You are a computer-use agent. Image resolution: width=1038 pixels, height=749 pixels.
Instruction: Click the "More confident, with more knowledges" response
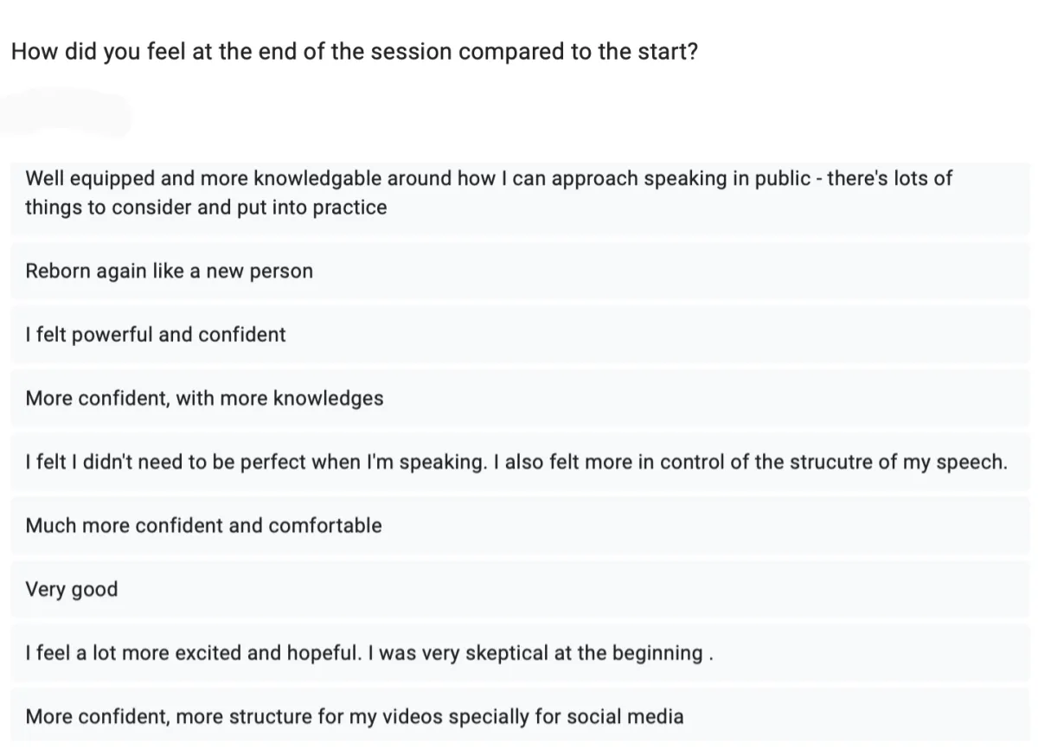click(x=204, y=399)
